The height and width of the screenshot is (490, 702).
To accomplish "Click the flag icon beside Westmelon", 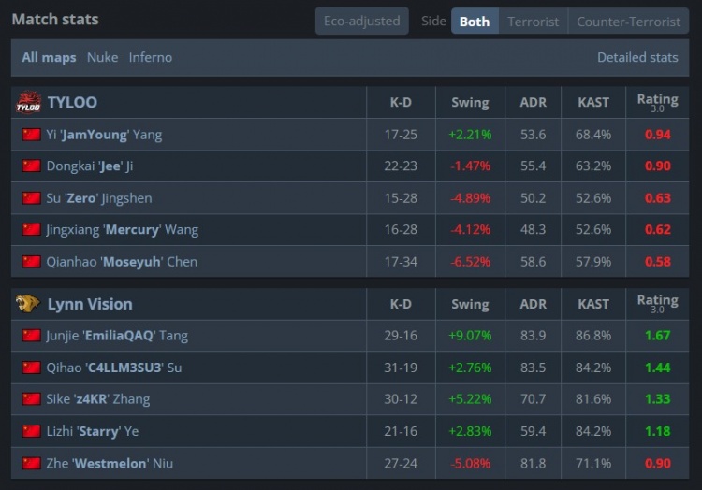I will (31, 463).
